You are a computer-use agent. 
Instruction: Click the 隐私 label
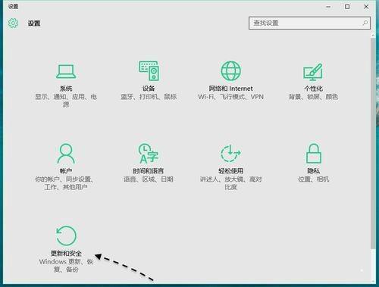(x=314, y=171)
